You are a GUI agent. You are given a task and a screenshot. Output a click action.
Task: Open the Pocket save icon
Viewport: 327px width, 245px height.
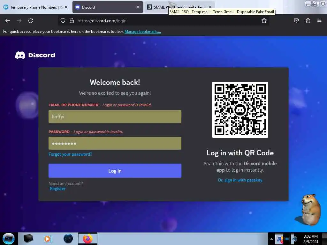coord(296,21)
